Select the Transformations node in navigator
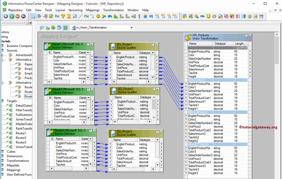The width and height of the screenshot is (282, 179). 18,161
